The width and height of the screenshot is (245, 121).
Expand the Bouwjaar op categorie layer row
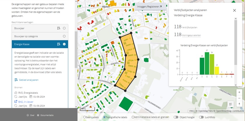[40, 36]
